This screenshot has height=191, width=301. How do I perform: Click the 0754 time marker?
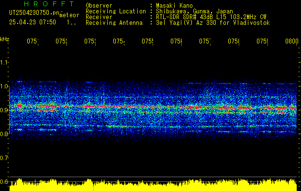point(119,42)
